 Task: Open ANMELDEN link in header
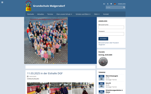point(122,4)
